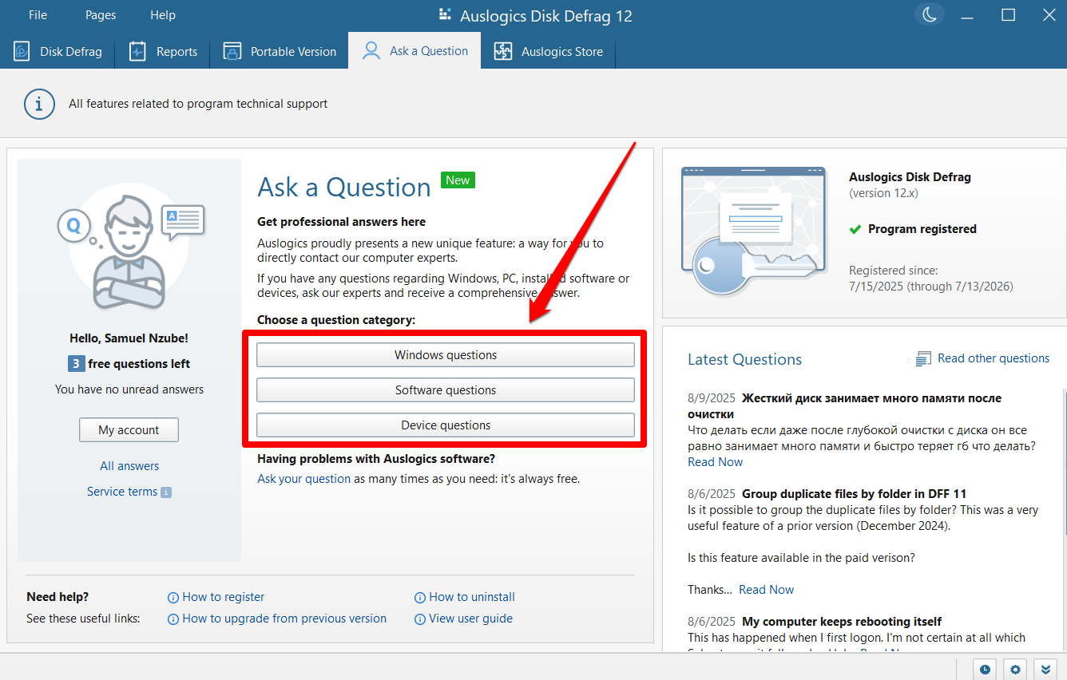The height and width of the screenshot is (680, 1067).
Task: Click the '7/15/2025 (through 7/13/2026)' registration dates
Action: click(x=930, y=287)
